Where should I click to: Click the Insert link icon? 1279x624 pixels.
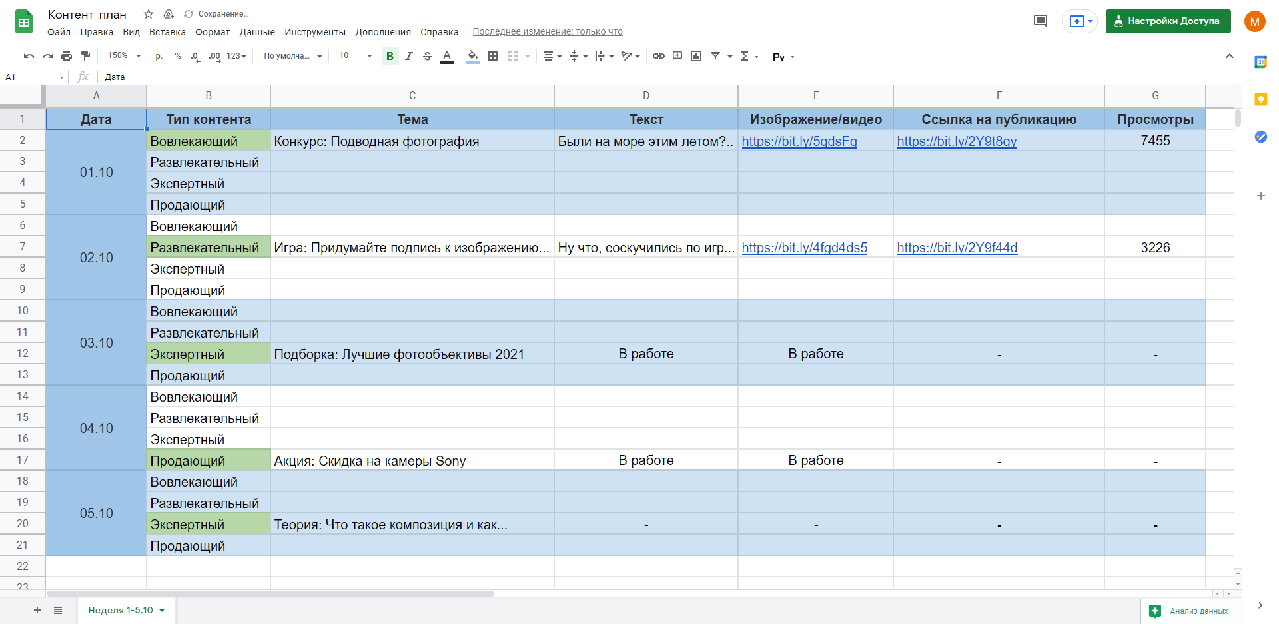point(659,56)
